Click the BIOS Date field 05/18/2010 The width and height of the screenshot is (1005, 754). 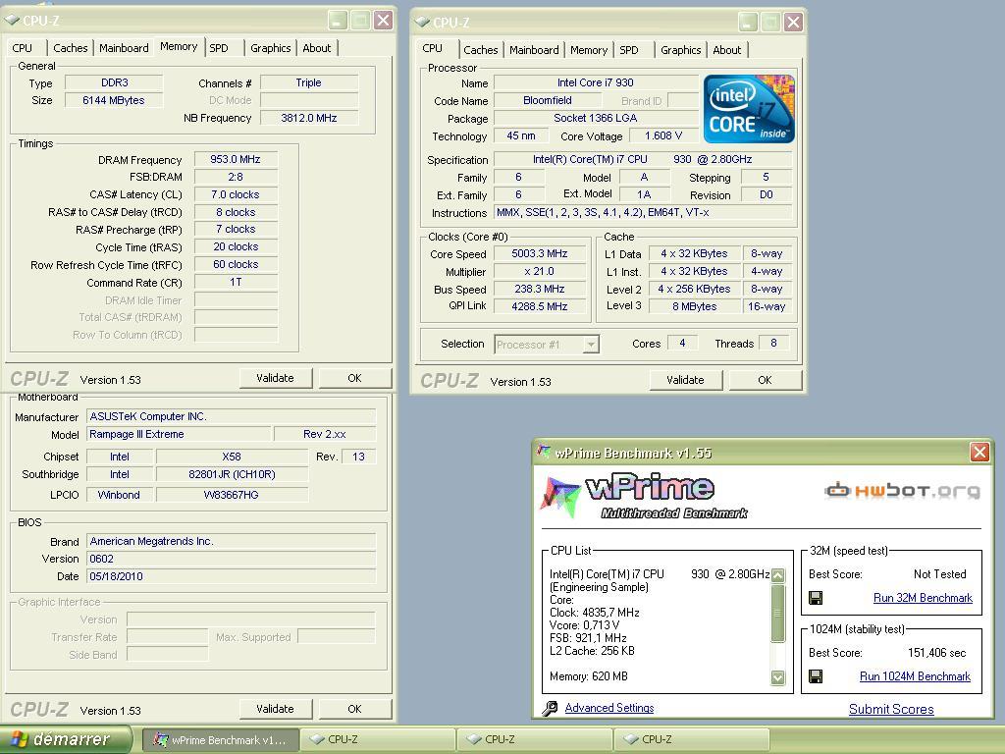pos(231,576)
